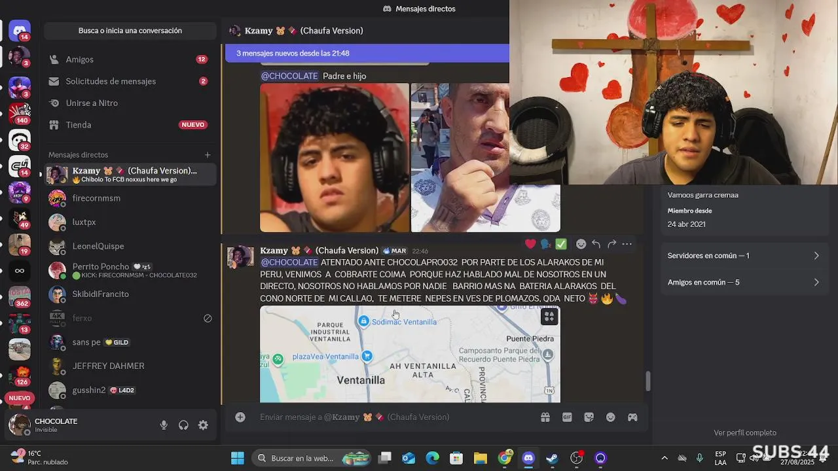Image resolution: width=838 pixels, height=471 pixels.
Task: Open sticker picker
Action: coord(589,417)
